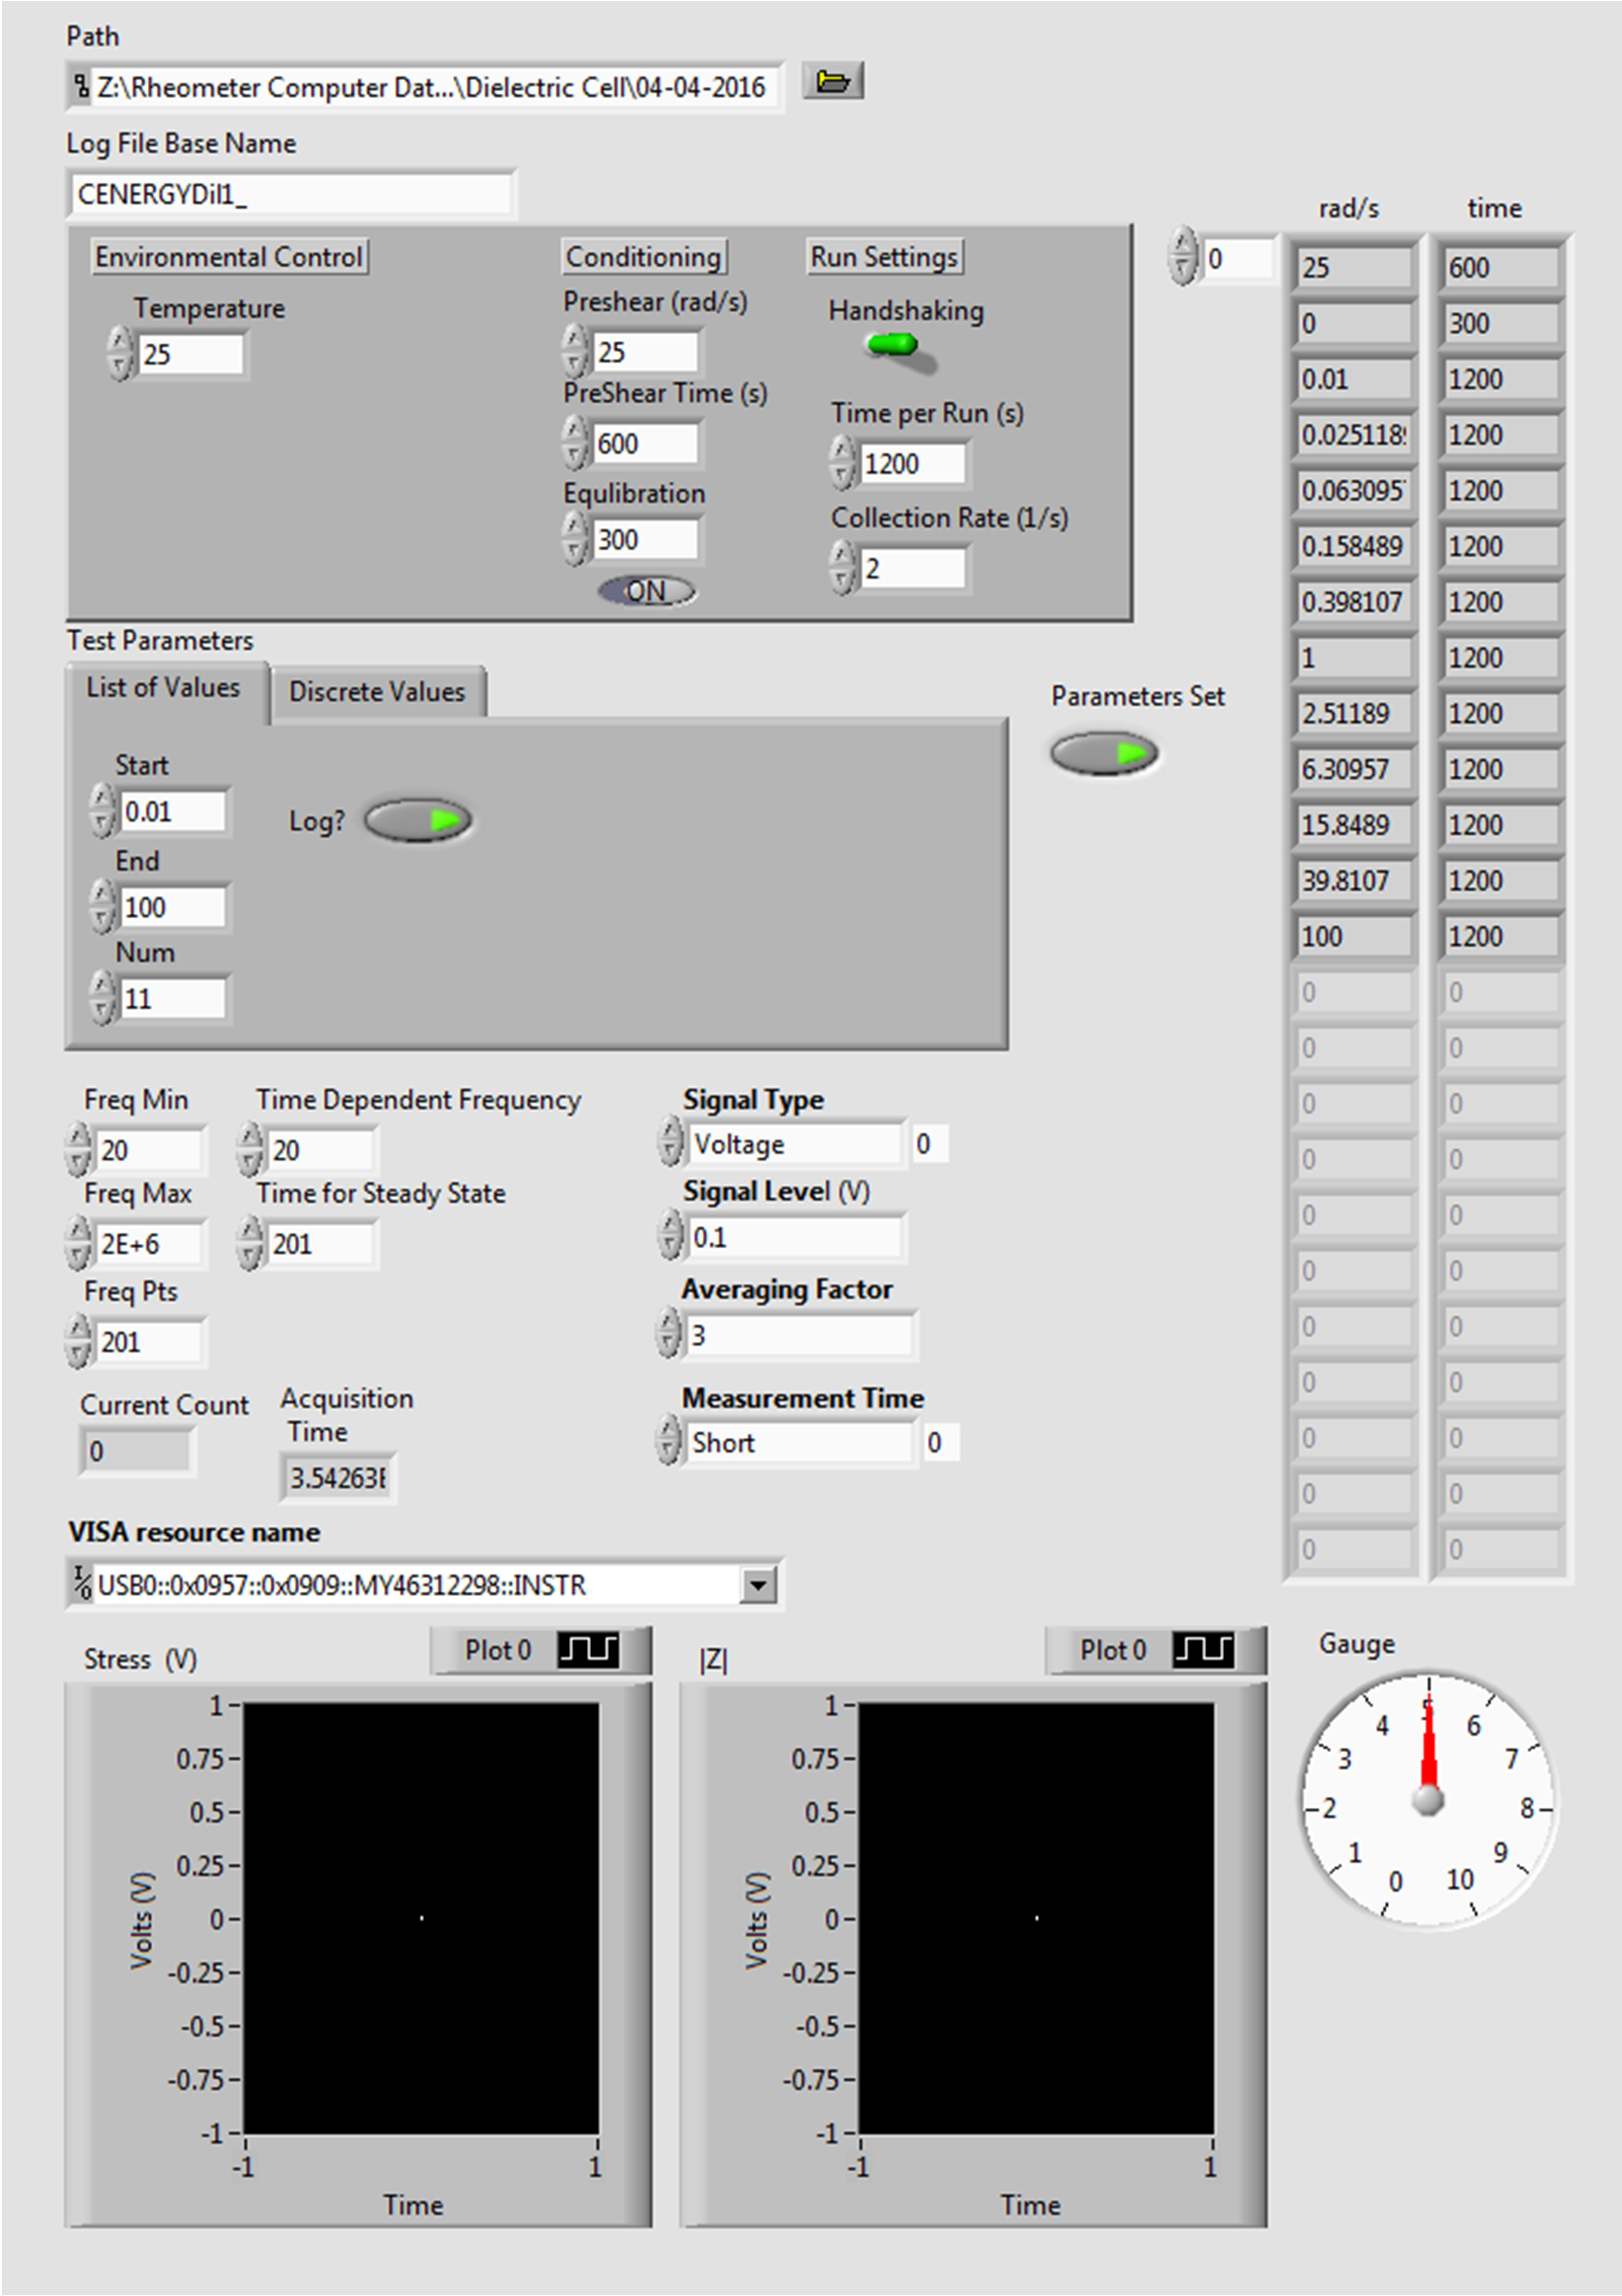The image size is (1622, 2296).
Task: Toggle the Equilibration ON button
Action: 646,591
